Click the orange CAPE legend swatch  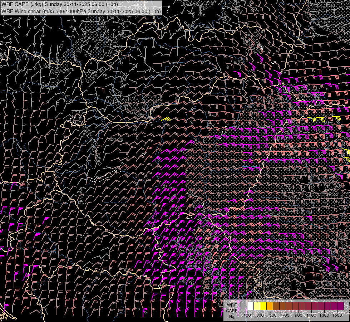[270, 306]
